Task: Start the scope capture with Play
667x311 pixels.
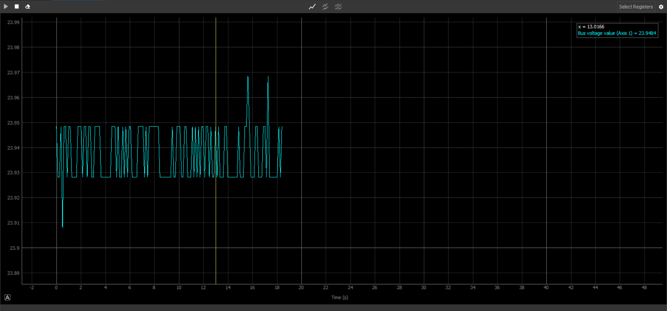Action: click(x=6, y=7)
